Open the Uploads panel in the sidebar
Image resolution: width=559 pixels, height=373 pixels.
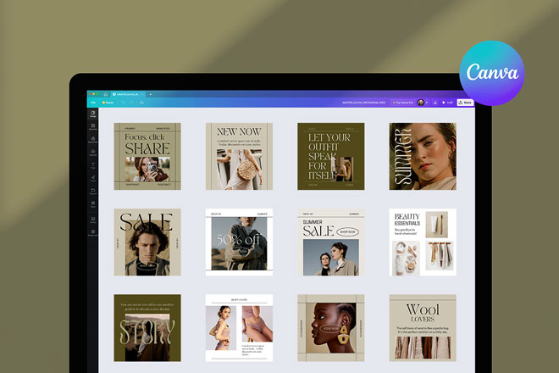[93, 153]
